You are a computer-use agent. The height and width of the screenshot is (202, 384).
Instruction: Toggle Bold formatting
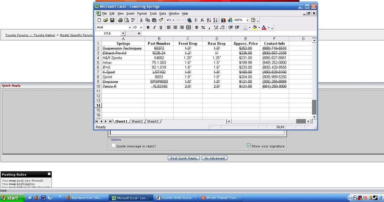click(x=148, y=27)
